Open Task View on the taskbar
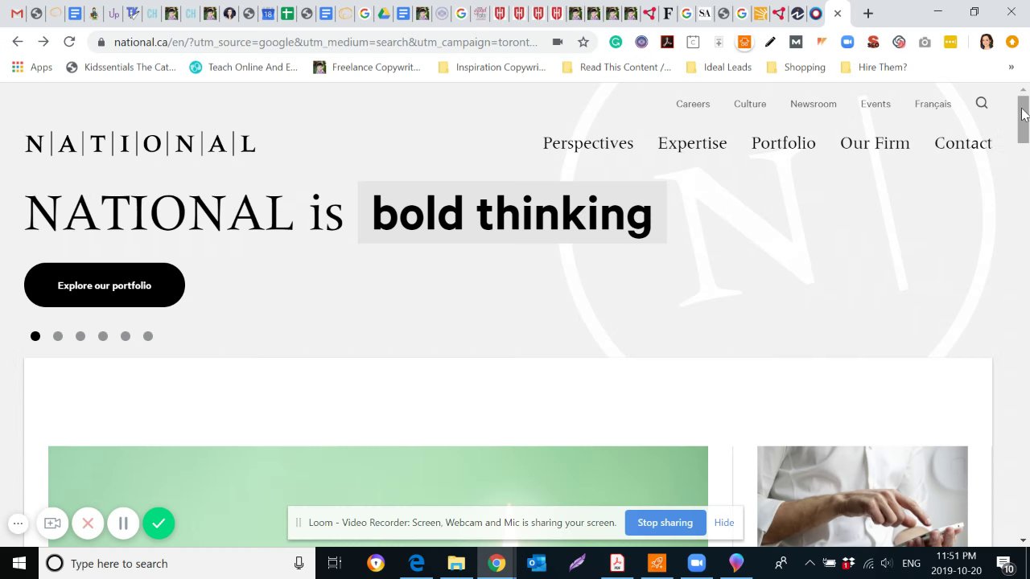Screen dimensions: 1030x579 pos(335,563)
